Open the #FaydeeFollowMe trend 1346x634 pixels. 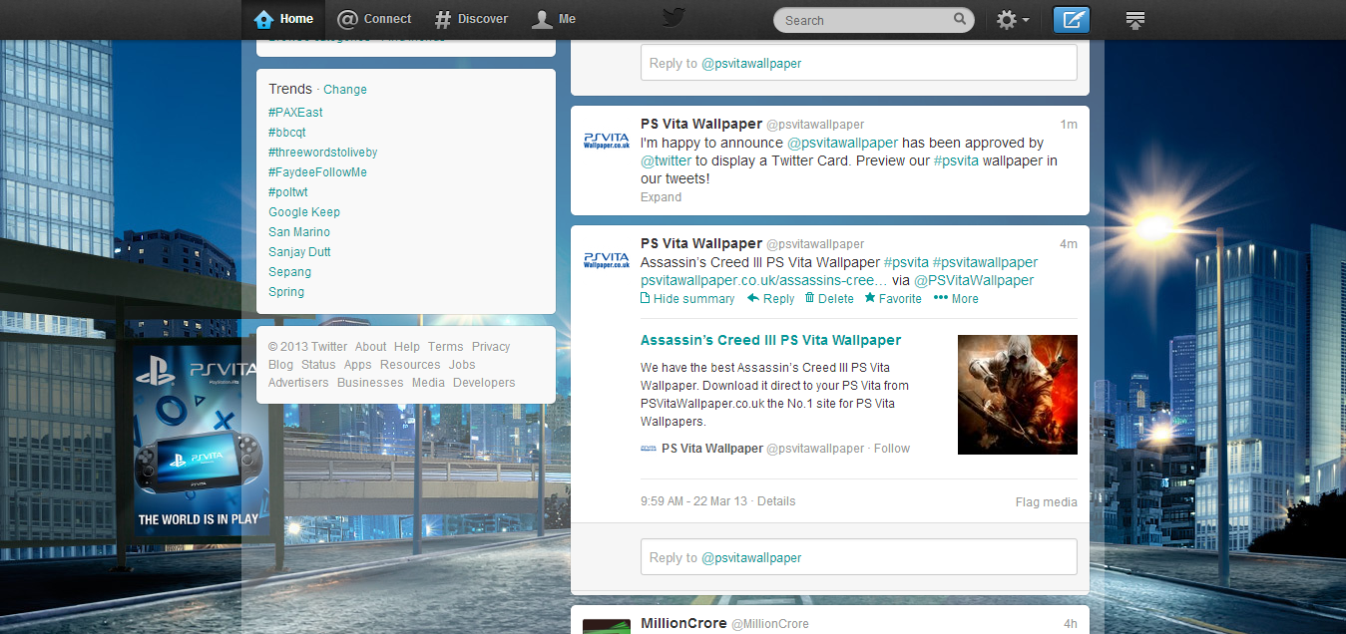(x=317, y=172)
